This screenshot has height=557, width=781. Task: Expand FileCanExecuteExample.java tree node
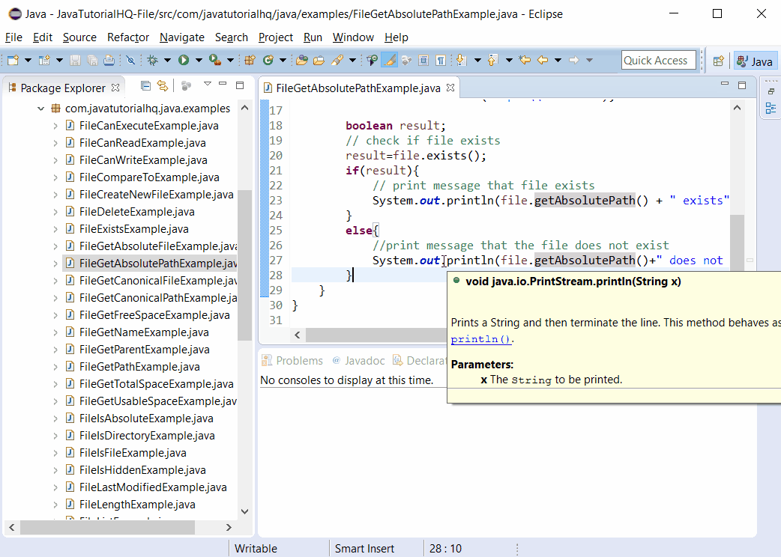click(x=55, y=126)
